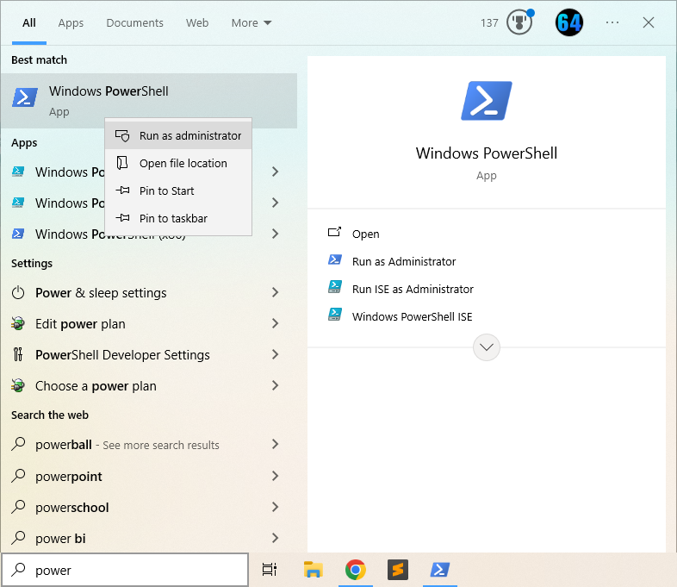The width and height of the screenshot is (677, 587).
Task: Open Google Chrome from the taskbar
Action: tap(356, 570)
